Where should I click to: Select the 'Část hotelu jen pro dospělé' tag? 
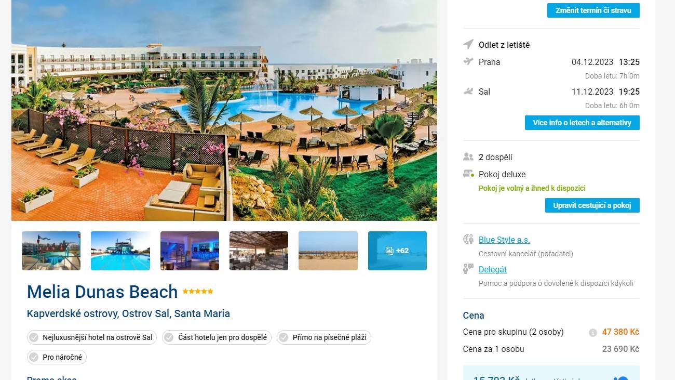[x=217, y=337]
